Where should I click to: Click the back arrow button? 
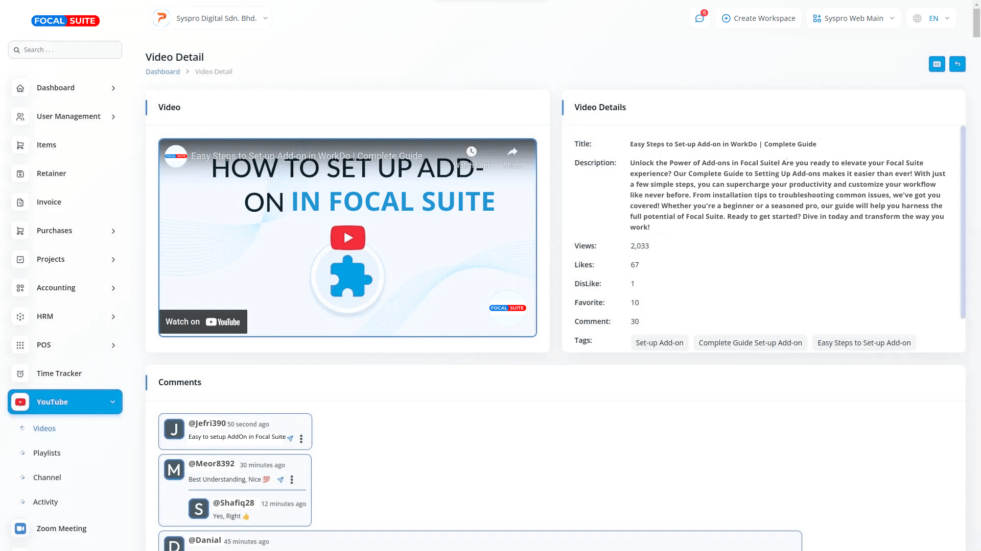pos(957,64)
